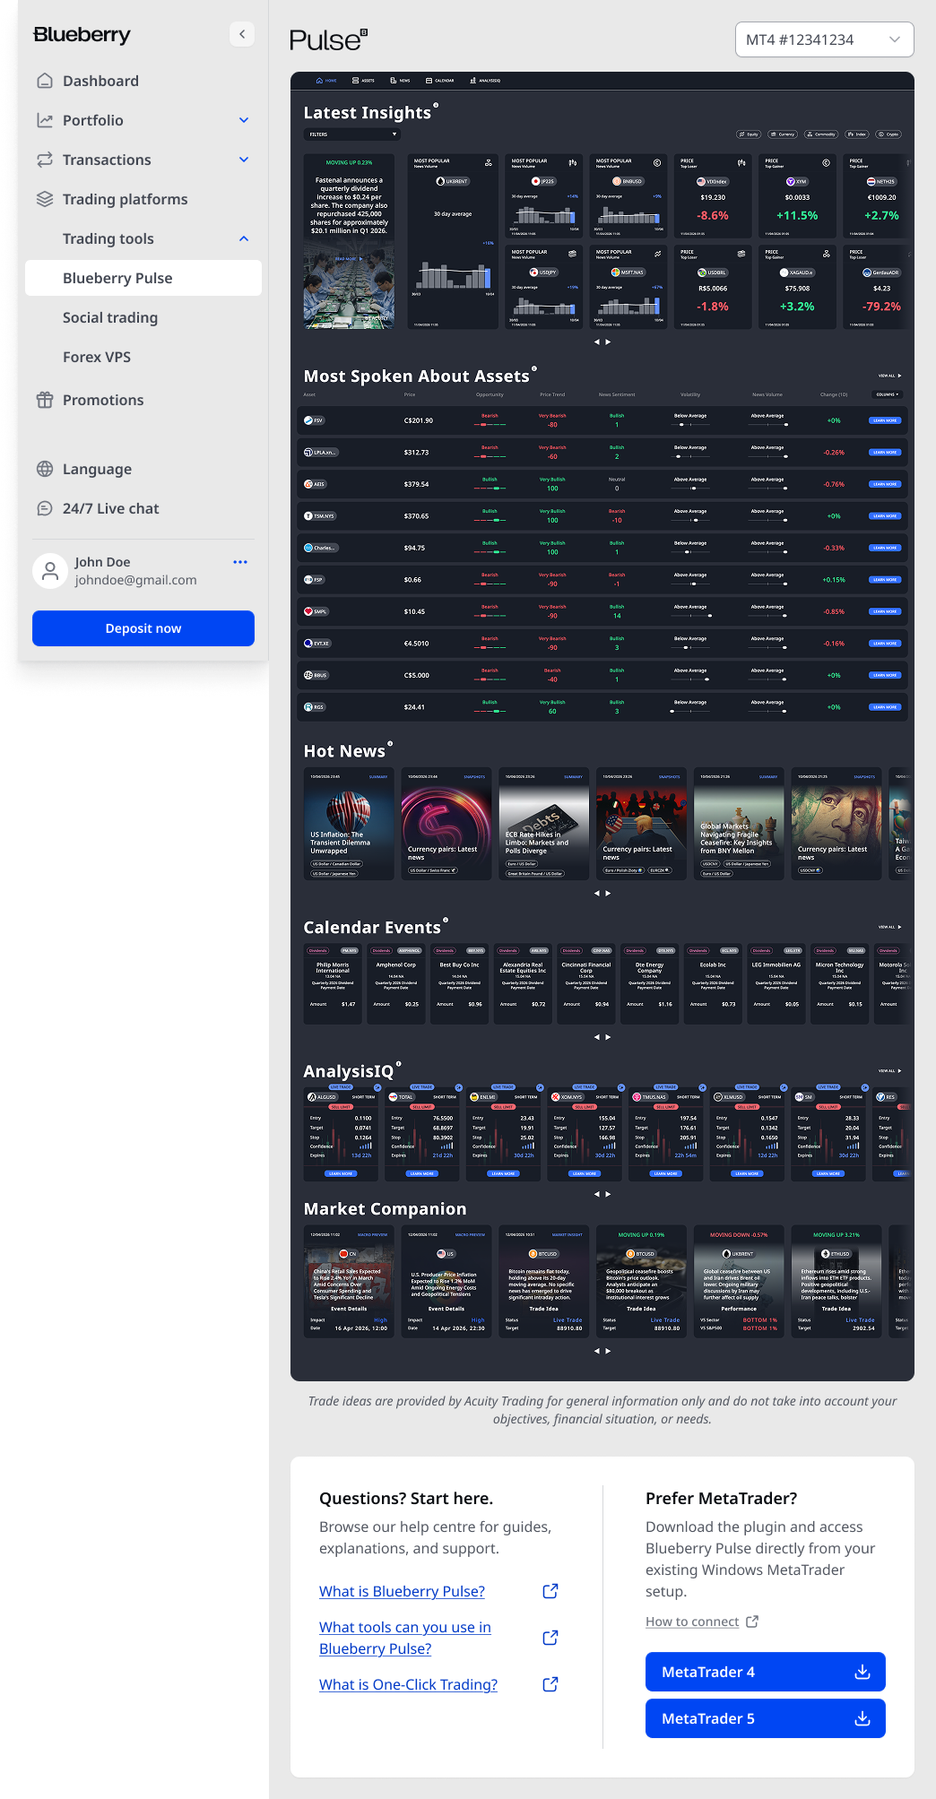
Task: Open the MT4 #12341234 account dropdown
Action: pos(825,39)
